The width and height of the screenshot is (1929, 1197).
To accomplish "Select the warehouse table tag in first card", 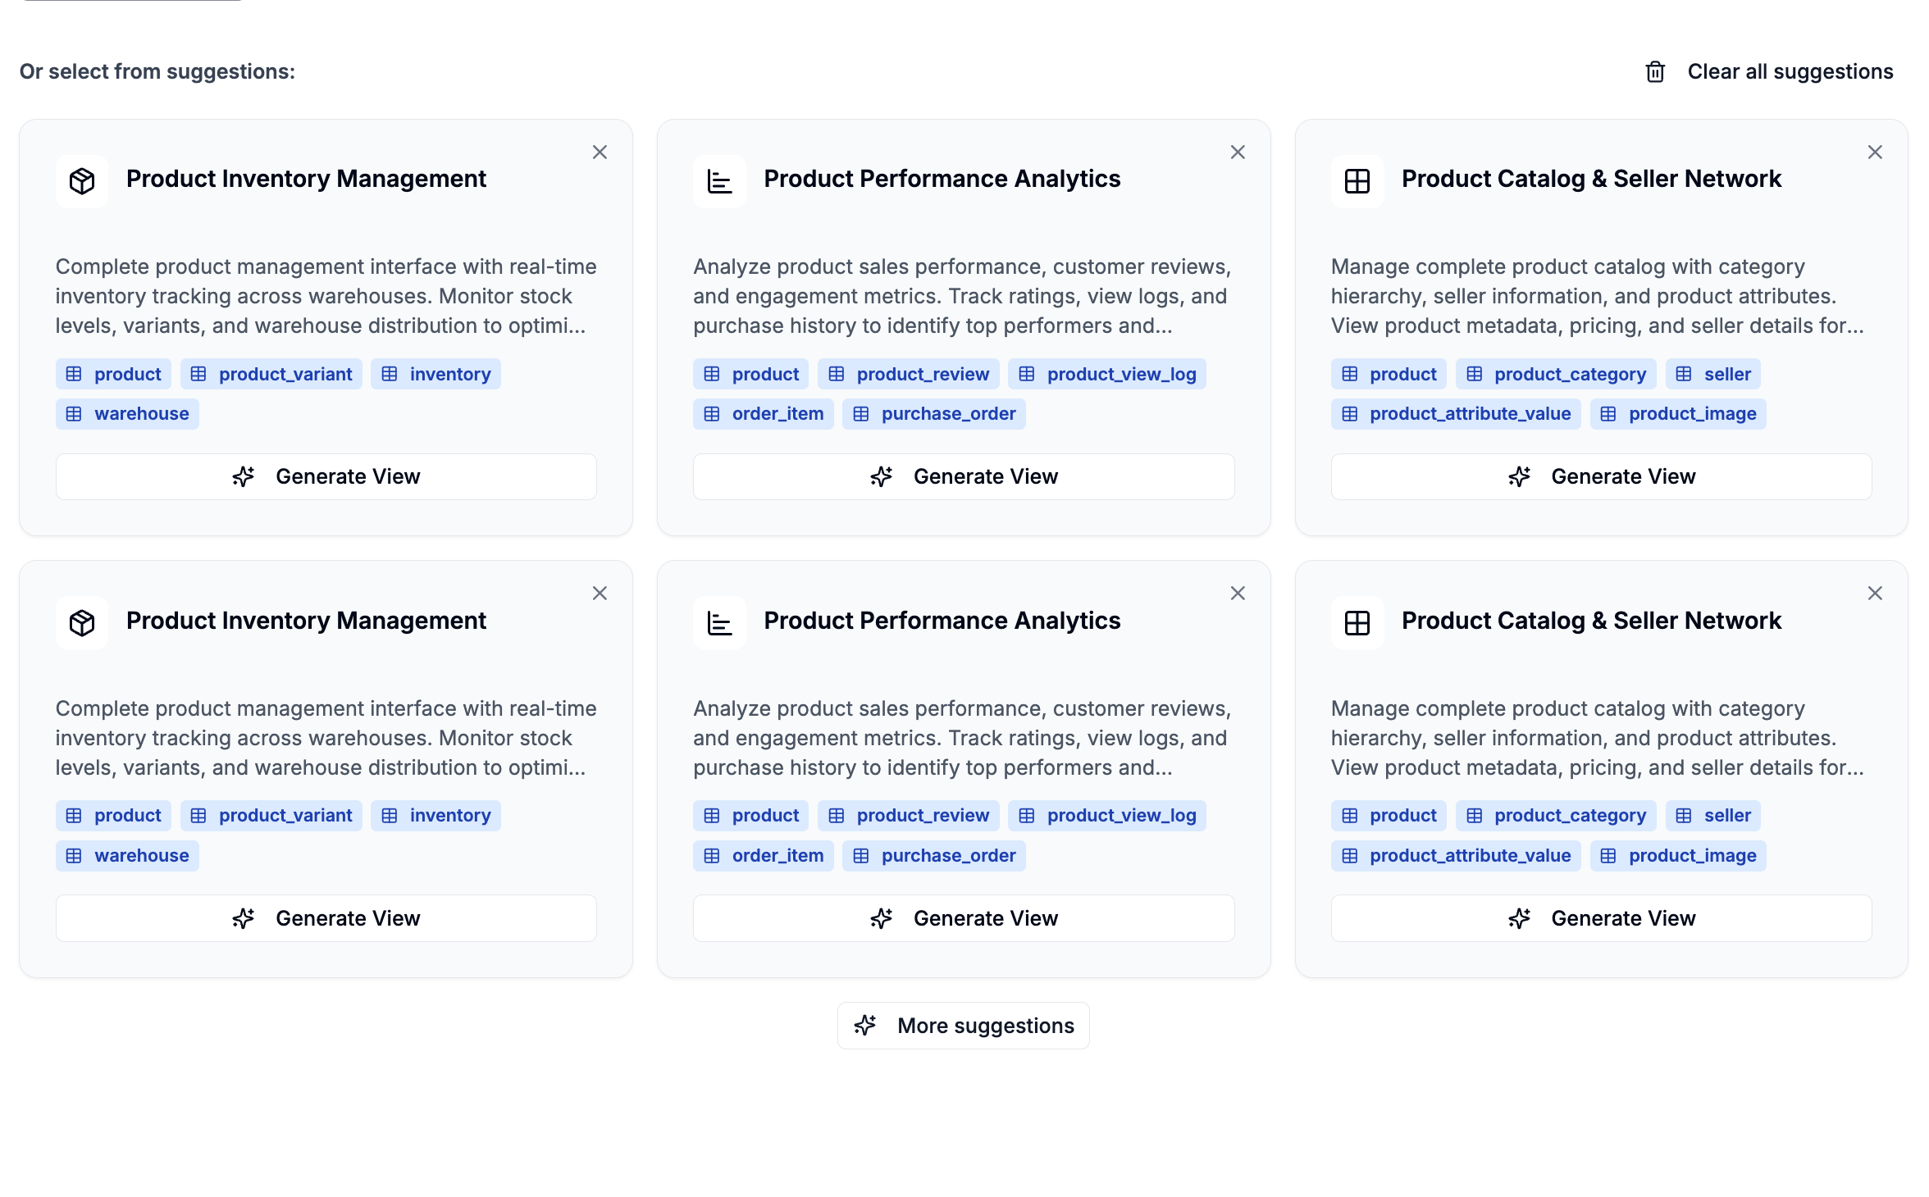I will (x=127, y=414).
